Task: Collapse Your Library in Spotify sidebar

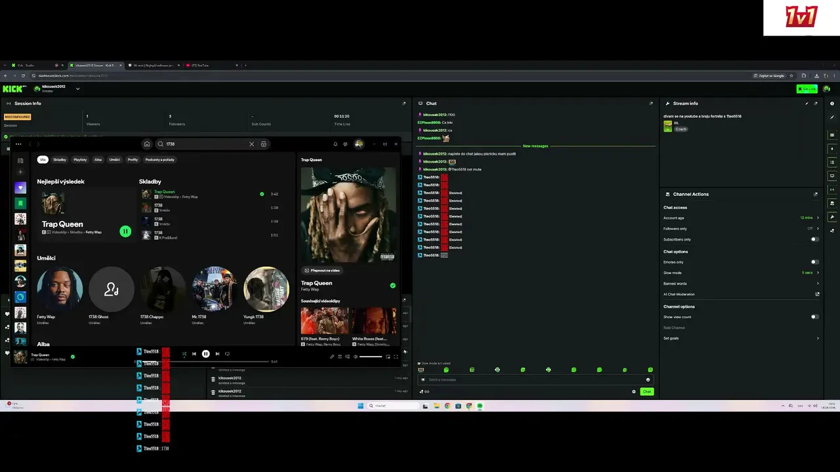Action: [20, 160]
